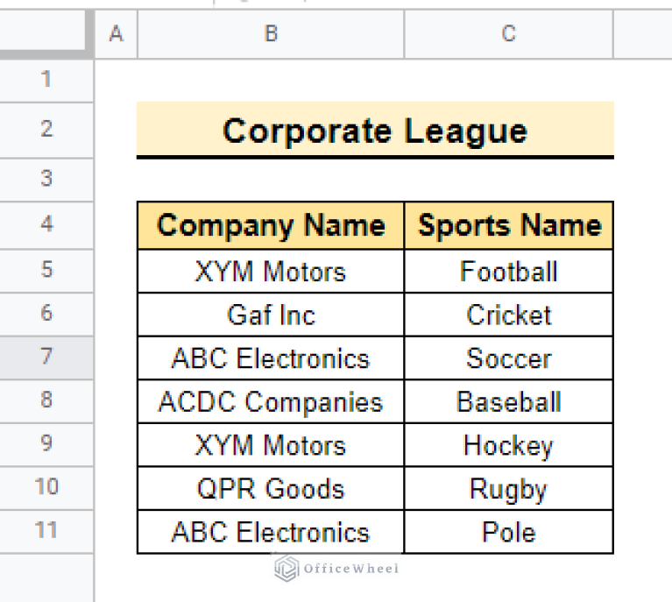Select the Rugby cell
Image resolution: width=672 pixels, height=602 pixels.
click(509, 488)
